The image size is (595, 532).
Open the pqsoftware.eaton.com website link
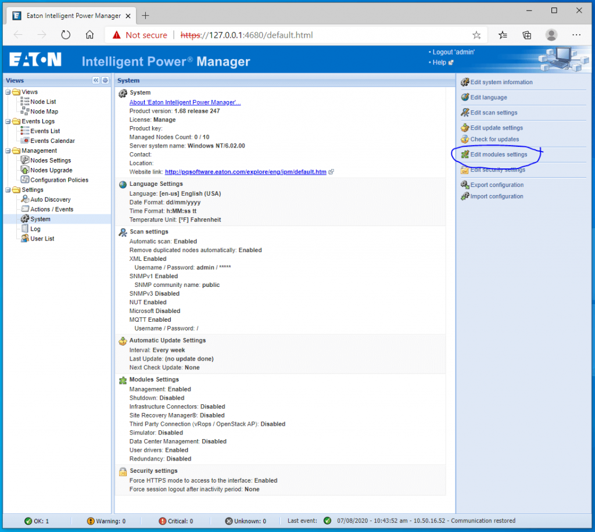246,172
